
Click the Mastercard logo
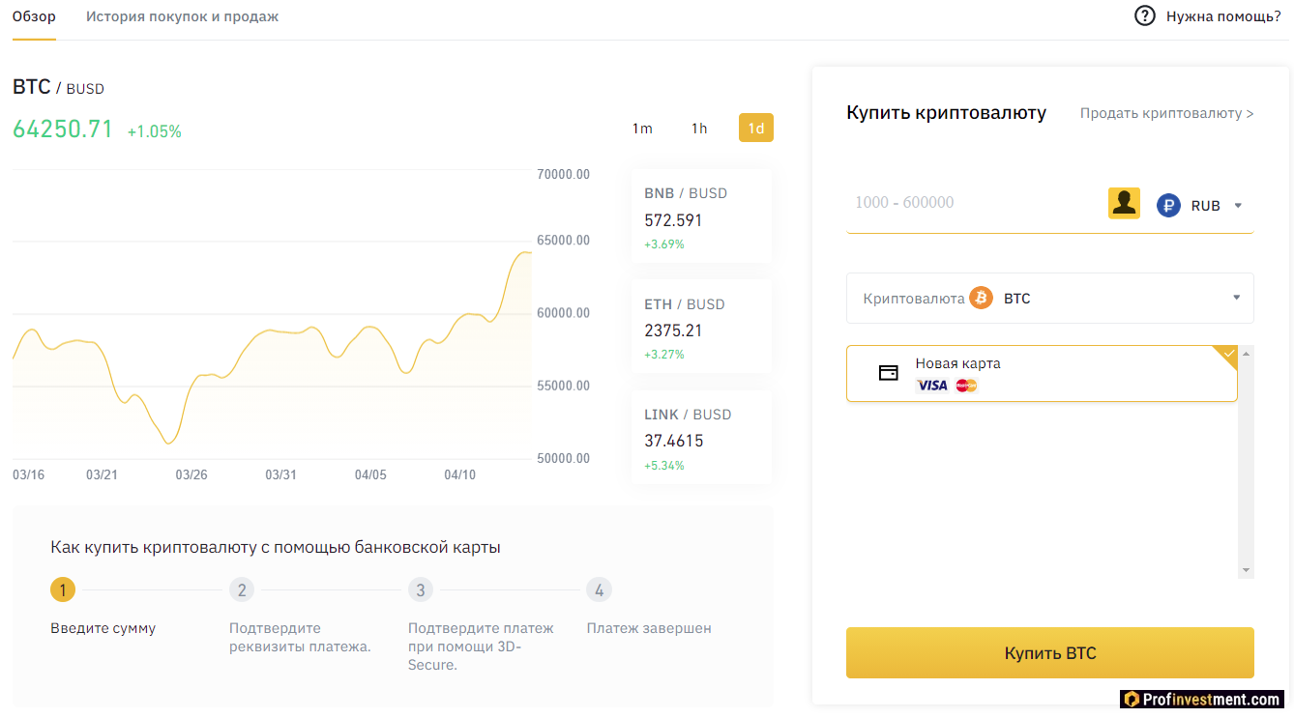(966, 386)
